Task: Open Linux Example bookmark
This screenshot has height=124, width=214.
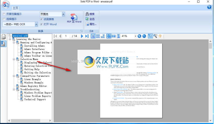Action: click(x=32, y=79)
